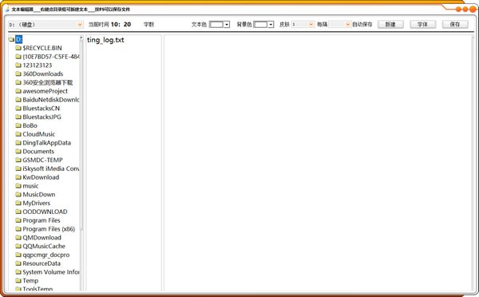Click the awesomeProject folder icon
This screenshot has width=479, height=297.
pyautogui.click(x=18, y=91)
